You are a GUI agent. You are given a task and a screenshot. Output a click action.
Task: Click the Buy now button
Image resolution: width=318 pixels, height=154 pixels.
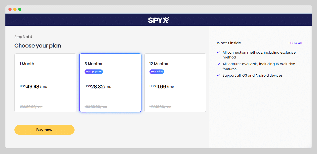pyautogui.click(x=44, y=130)
